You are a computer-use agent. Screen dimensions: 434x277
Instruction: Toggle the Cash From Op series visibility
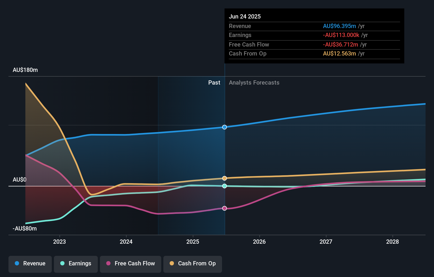[193, 264]
